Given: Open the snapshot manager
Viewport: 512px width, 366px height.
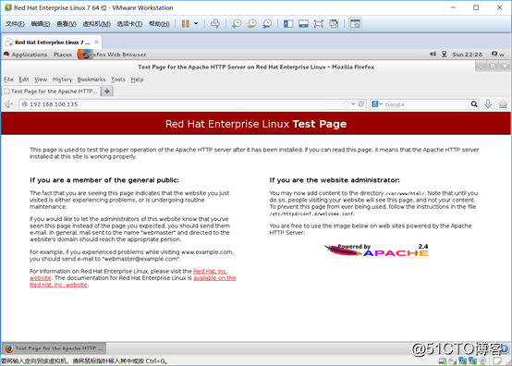Looking at the screenshot, I should pyautogui.click(x=267, y=23).
